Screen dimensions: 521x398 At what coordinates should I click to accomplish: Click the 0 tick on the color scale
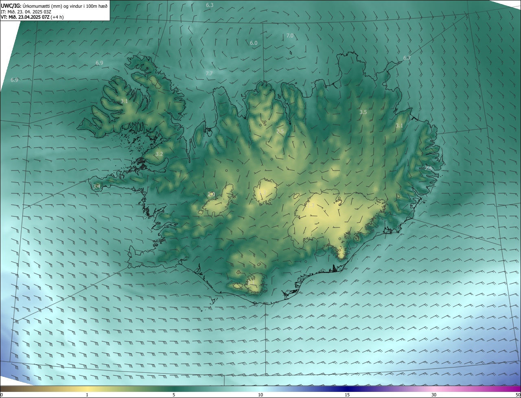click(2, 395)
